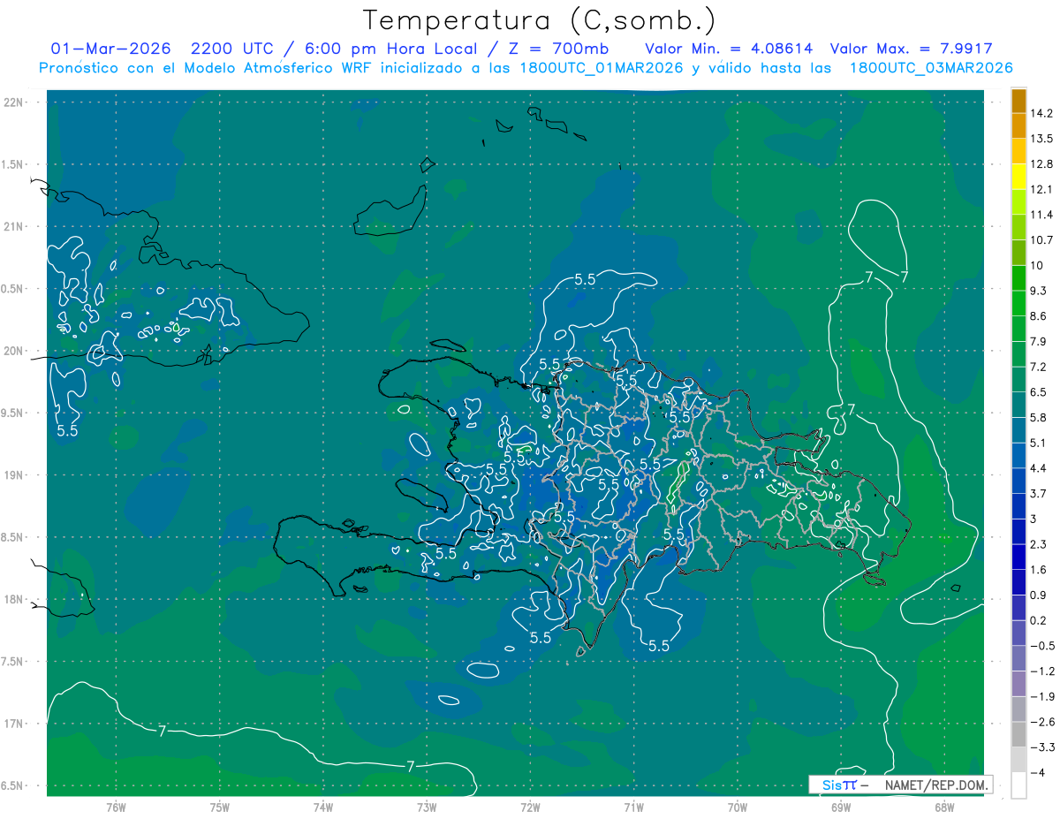Viewport: 1060px width, 819px height.
Task: Click the '12.8' colorbar label
Action: 1042,164
